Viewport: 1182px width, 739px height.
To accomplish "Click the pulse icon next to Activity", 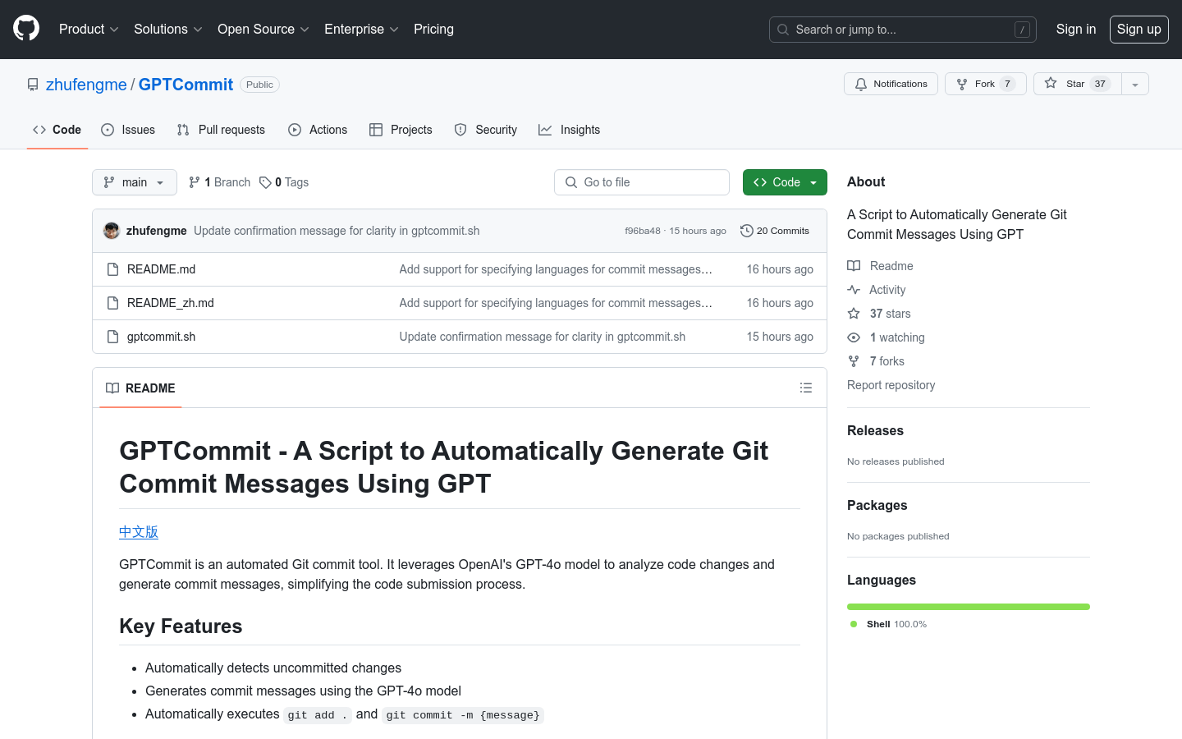I will click(x=854, y=290).
